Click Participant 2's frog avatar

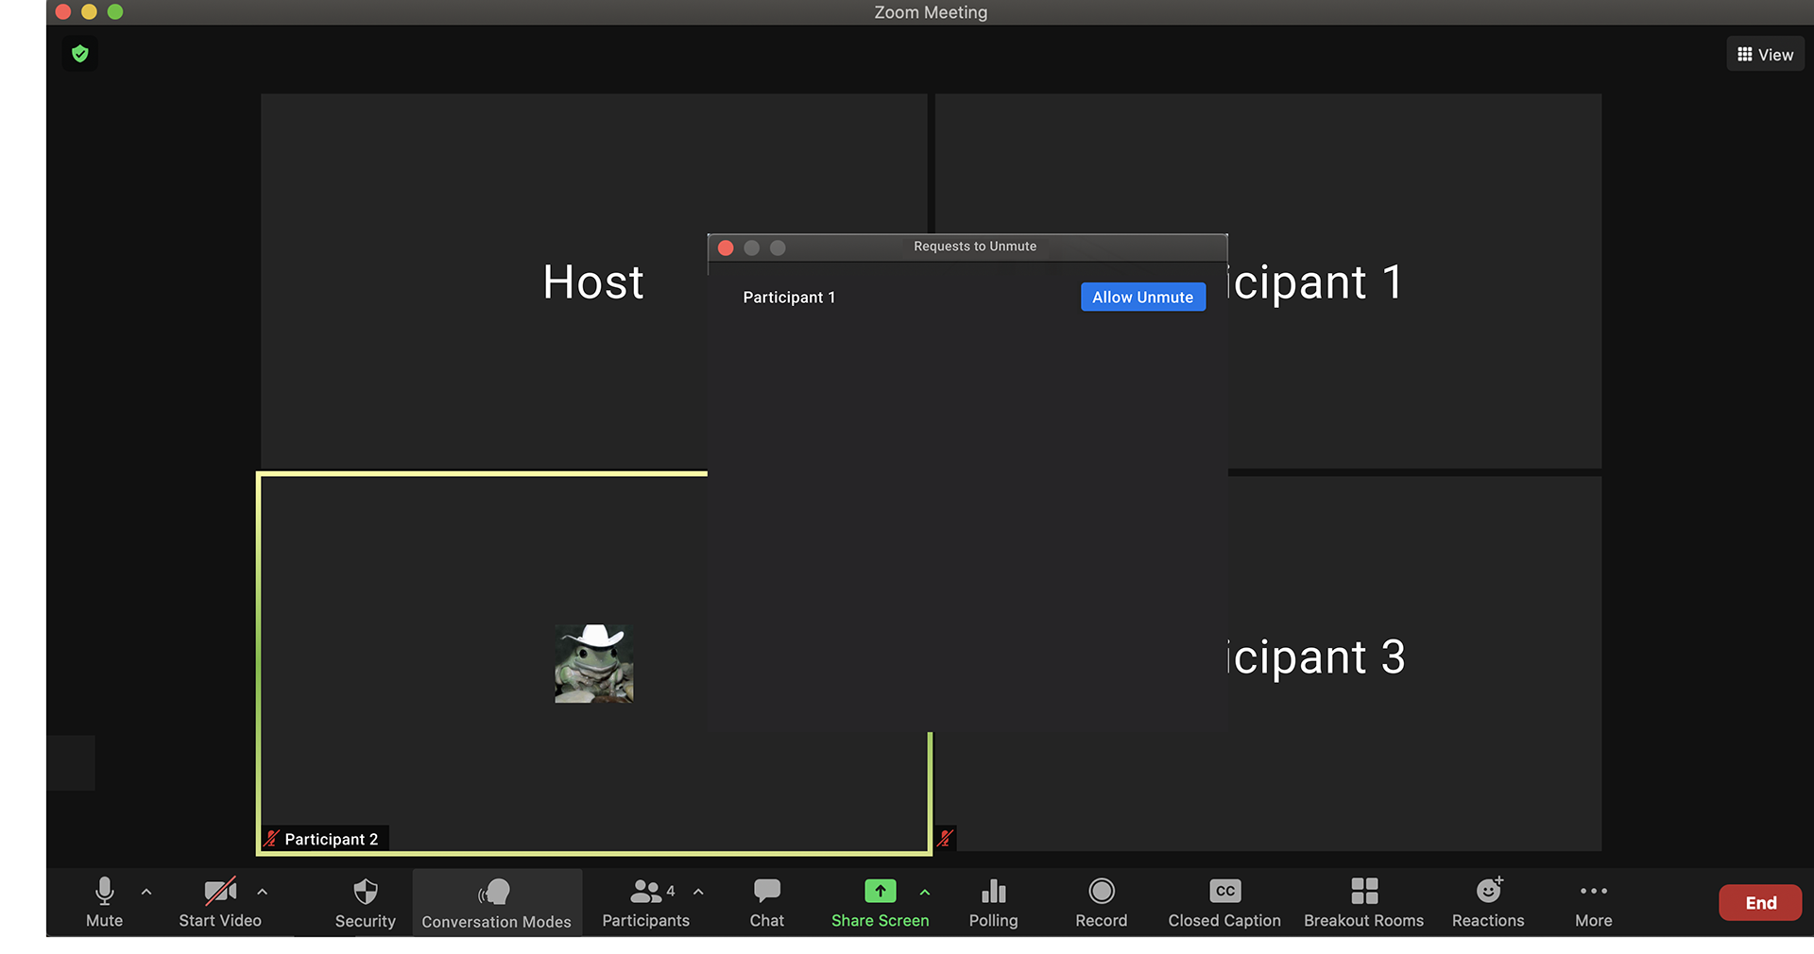594,663
